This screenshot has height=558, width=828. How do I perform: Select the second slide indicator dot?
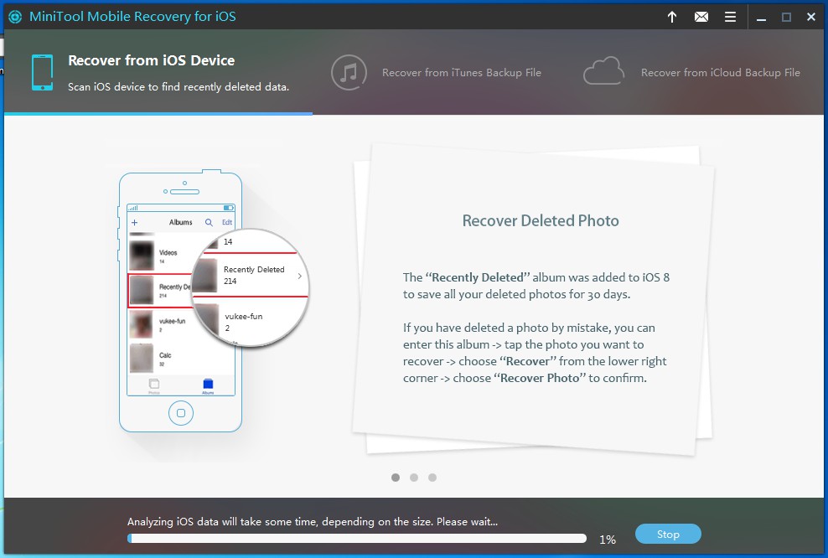pyautogui.click(x=414, y=478)
